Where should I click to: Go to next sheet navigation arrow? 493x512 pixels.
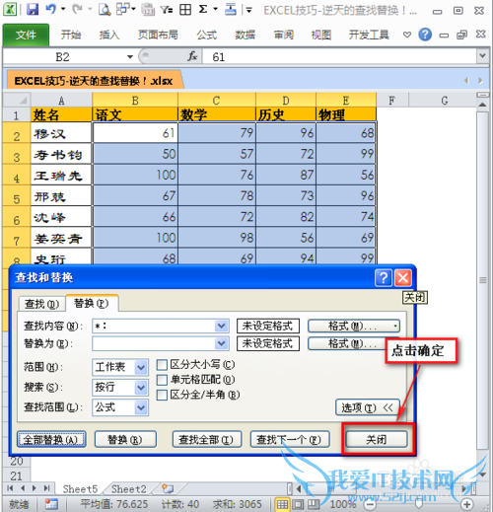pos(35,488)
